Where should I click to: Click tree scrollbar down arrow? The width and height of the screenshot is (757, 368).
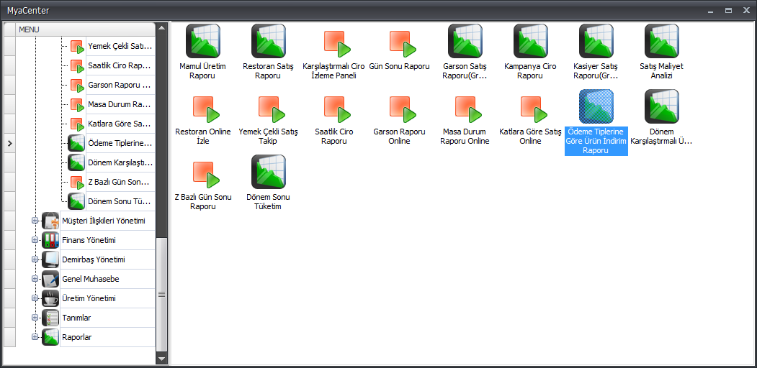pyautogui.click(x=162, y=359)
